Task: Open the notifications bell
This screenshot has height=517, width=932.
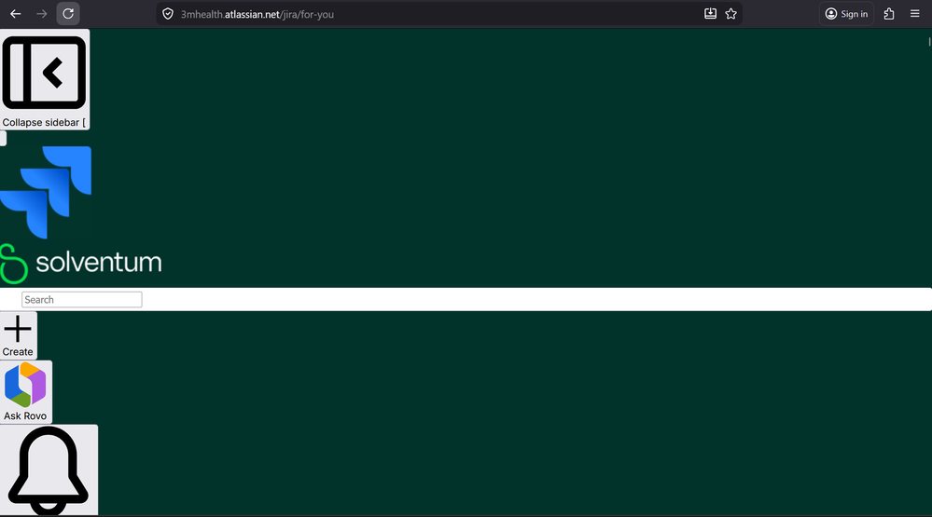Action: (49, 470)
